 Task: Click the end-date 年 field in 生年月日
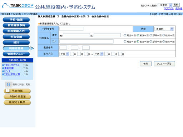tap(106, 54)
